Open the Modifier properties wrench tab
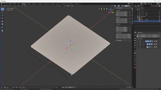The image size is (161, 90). pos(135,53)
